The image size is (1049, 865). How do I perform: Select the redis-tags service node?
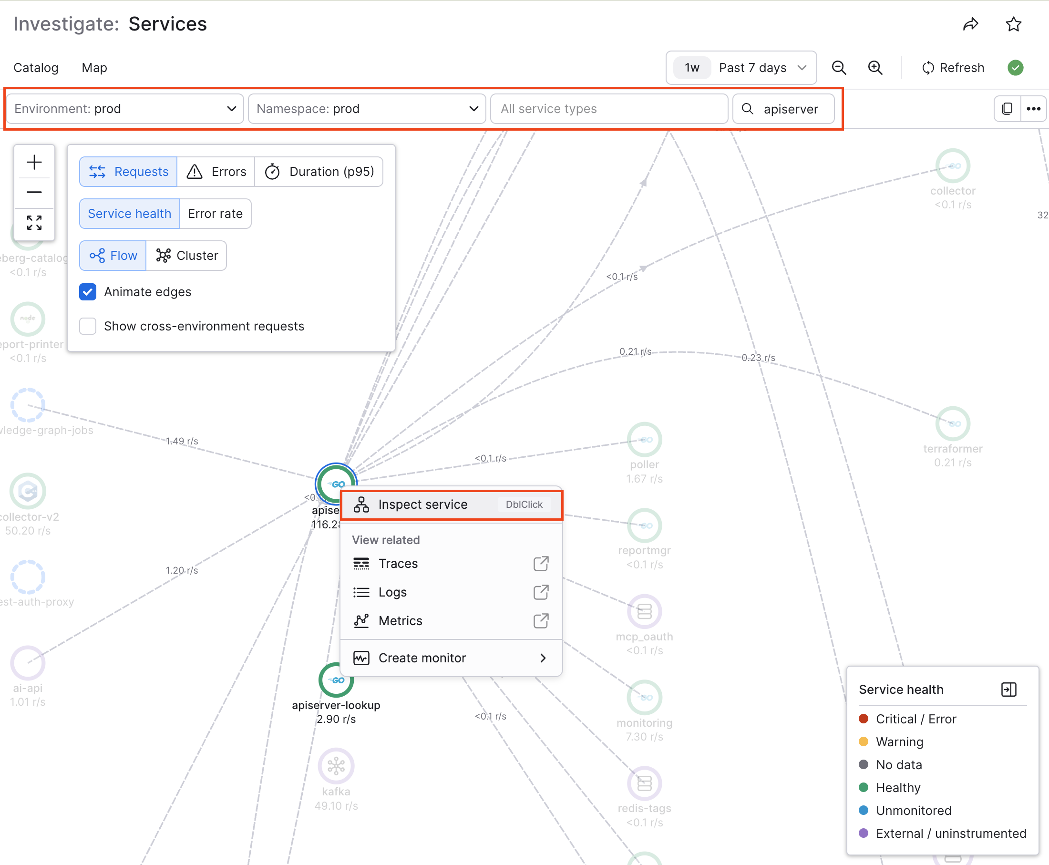(x=645, y=784)
